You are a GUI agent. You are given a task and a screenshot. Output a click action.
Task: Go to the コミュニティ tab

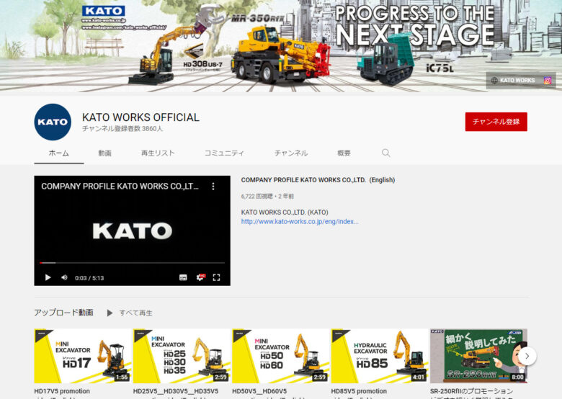coord(224,153)
